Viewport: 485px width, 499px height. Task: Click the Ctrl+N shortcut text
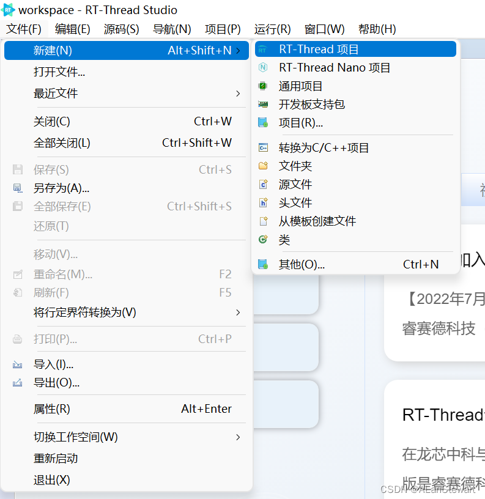(x=421, y=264)
